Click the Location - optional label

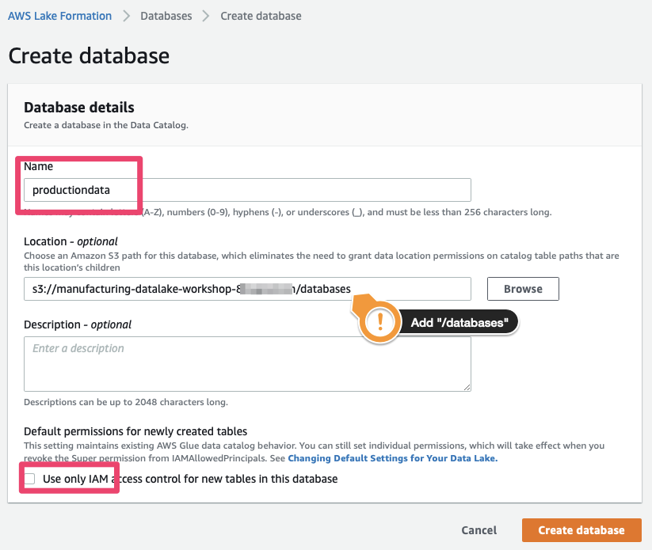click(x=71, y=241)
